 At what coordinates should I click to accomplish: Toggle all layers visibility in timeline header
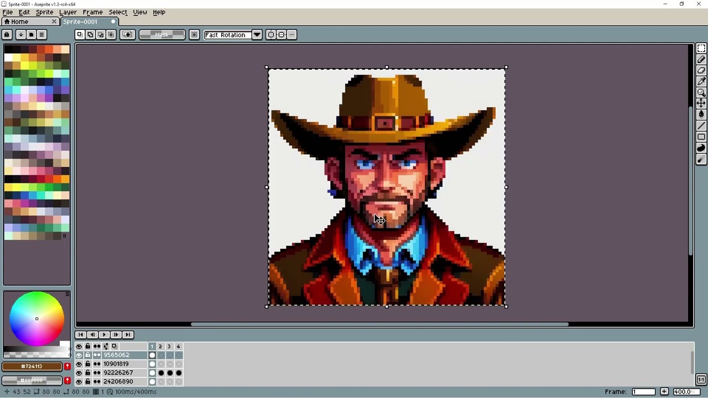(79, 346)
